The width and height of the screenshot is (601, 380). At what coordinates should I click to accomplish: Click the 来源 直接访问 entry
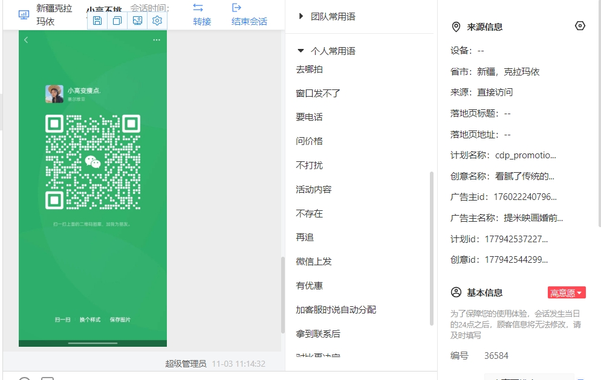coord(481,92)
